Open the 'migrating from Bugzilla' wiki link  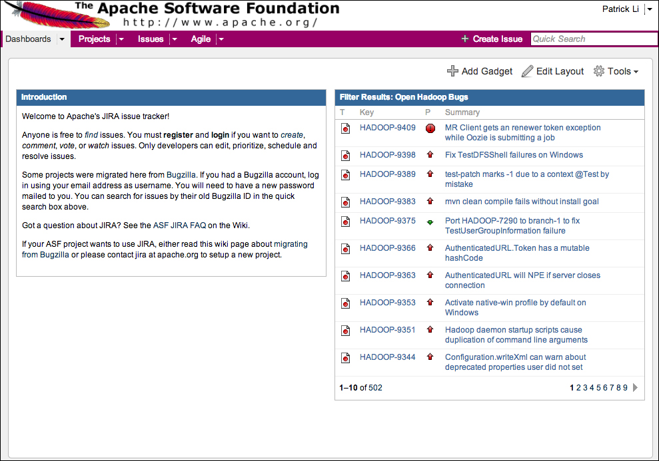click(x=165, y=249)
